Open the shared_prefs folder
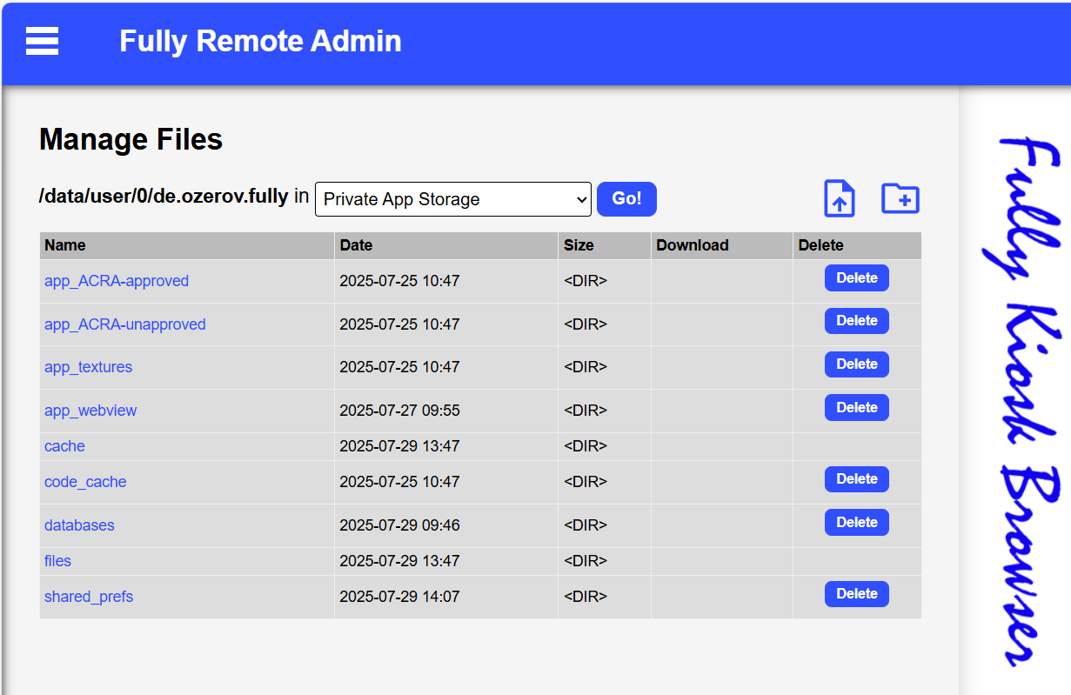The image size is (1071, 695). [x=89, y=597]
